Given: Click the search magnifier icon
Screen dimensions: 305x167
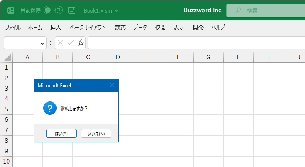Looking at the screenshot, I should pyautogui.click(x=238, y=10).
